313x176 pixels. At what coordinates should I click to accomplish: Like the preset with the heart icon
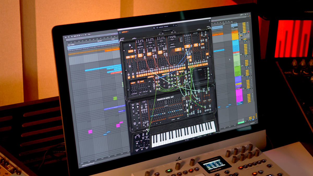pos(157,27)
